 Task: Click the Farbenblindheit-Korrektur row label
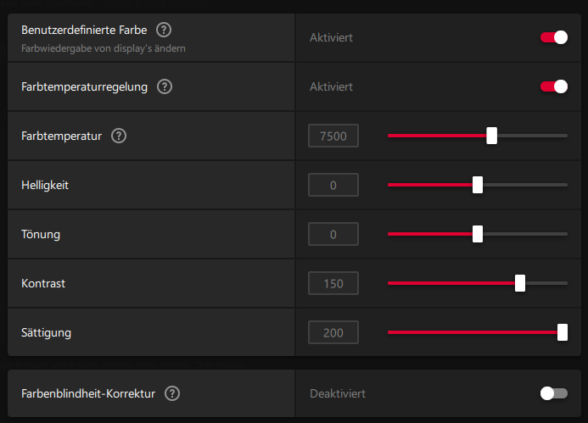88,393
